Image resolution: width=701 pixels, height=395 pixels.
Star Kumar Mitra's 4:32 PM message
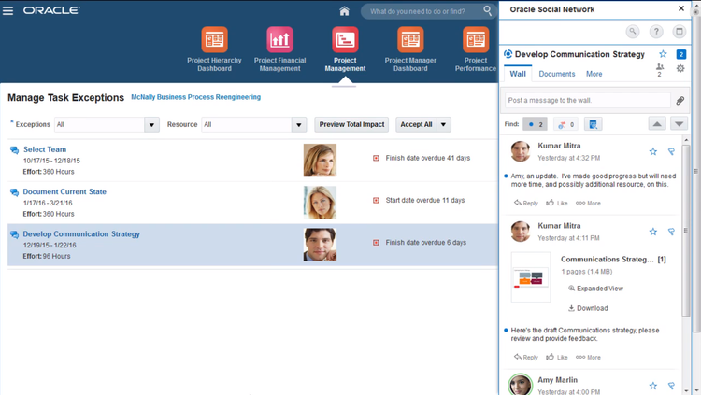pyautogui.click(x=653, y=151)
